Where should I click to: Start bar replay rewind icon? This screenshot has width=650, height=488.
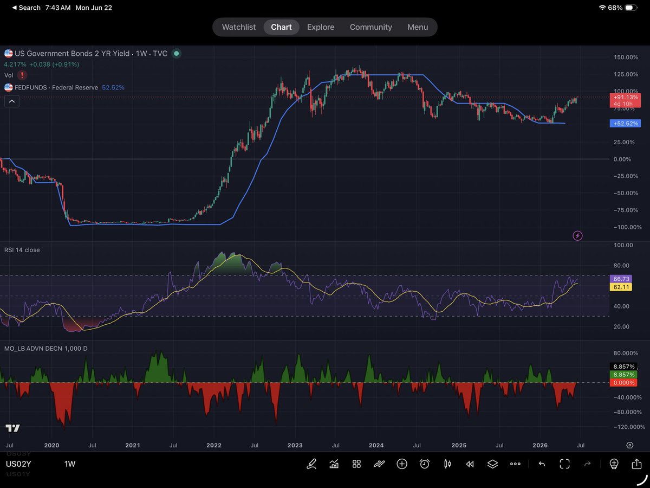point(470,464)
